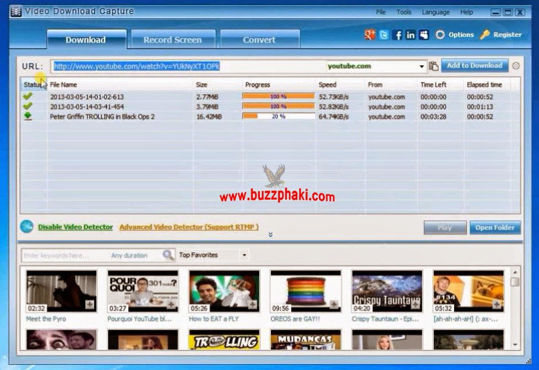Click the Register key icon
The width and height of the screenshot is (539, 370).
tap(485, 35)
